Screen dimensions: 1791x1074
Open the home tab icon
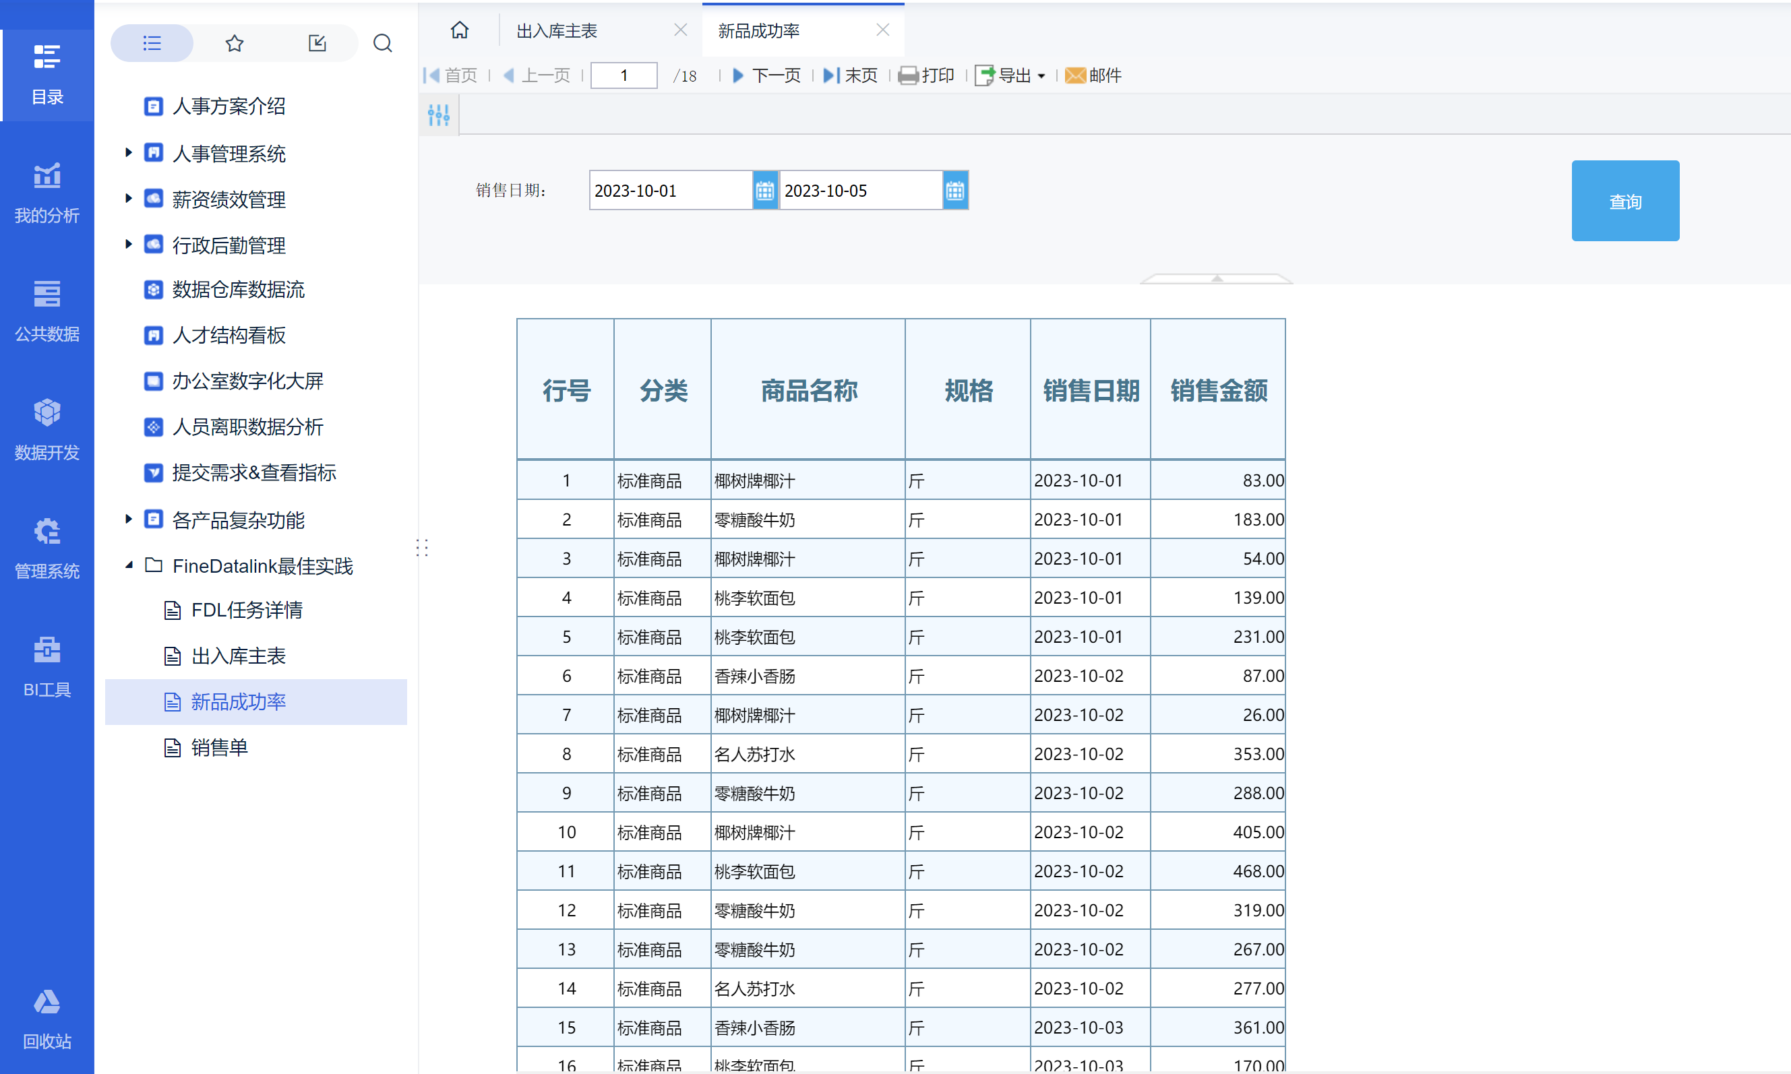click(460, 30)
